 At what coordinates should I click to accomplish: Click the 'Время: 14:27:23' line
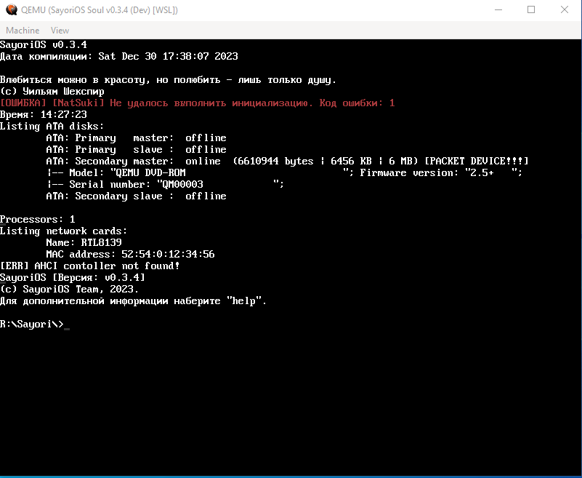44,114
